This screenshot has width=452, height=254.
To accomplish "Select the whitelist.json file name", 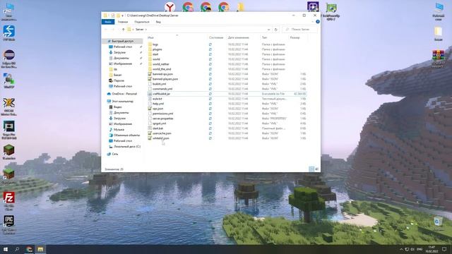I will tap(161, 138).
